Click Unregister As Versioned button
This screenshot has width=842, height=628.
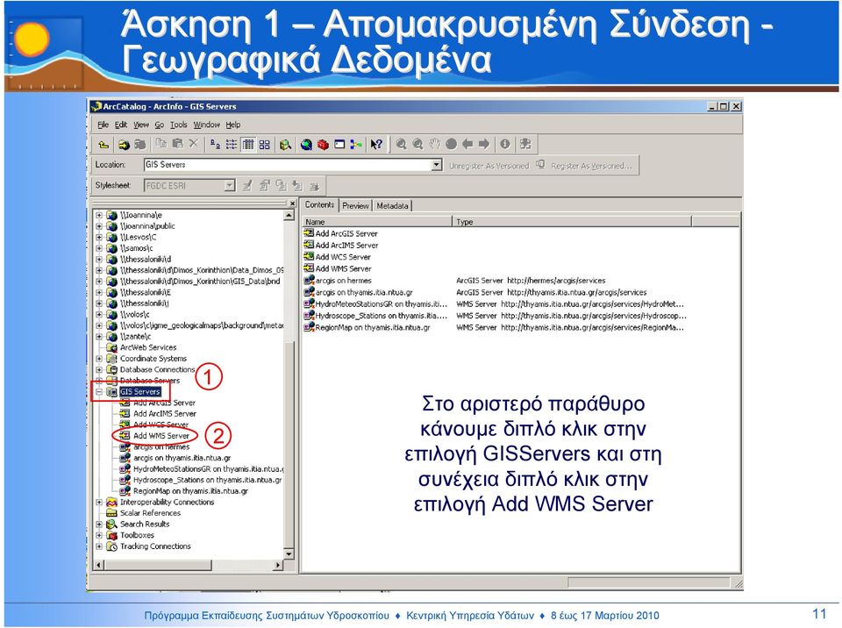click(489, 166)
